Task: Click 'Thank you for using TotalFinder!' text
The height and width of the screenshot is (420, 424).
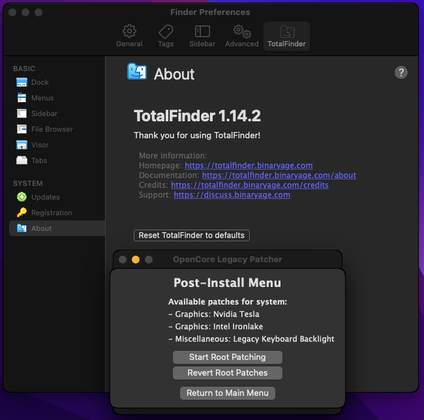Action: (x=197, y=135)
